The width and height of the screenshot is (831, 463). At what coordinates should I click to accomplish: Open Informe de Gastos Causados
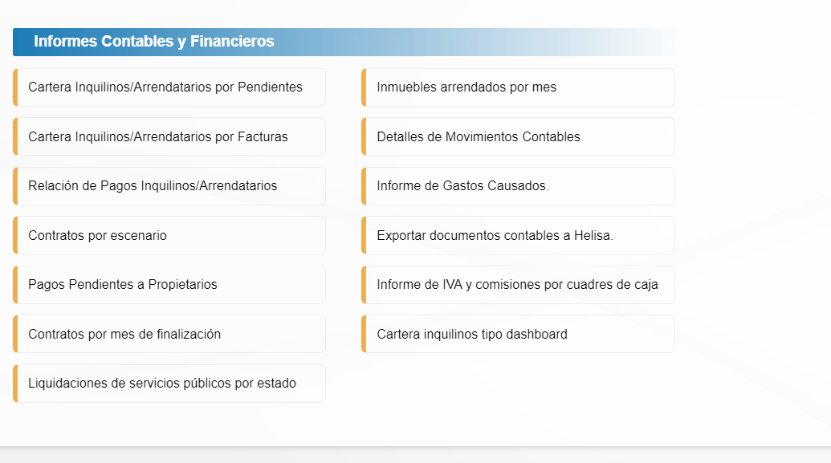click(x=463, y=185)
